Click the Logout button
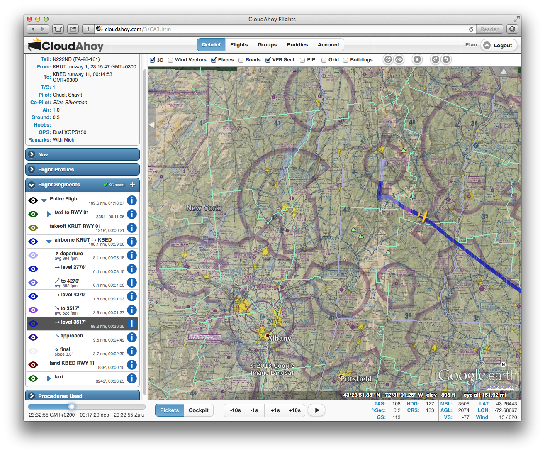This screenshot has width=545, height=454. tap(499, 45)
